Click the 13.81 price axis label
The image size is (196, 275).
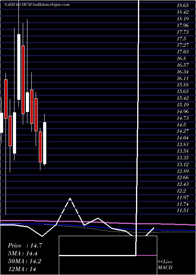coord(183,145)
